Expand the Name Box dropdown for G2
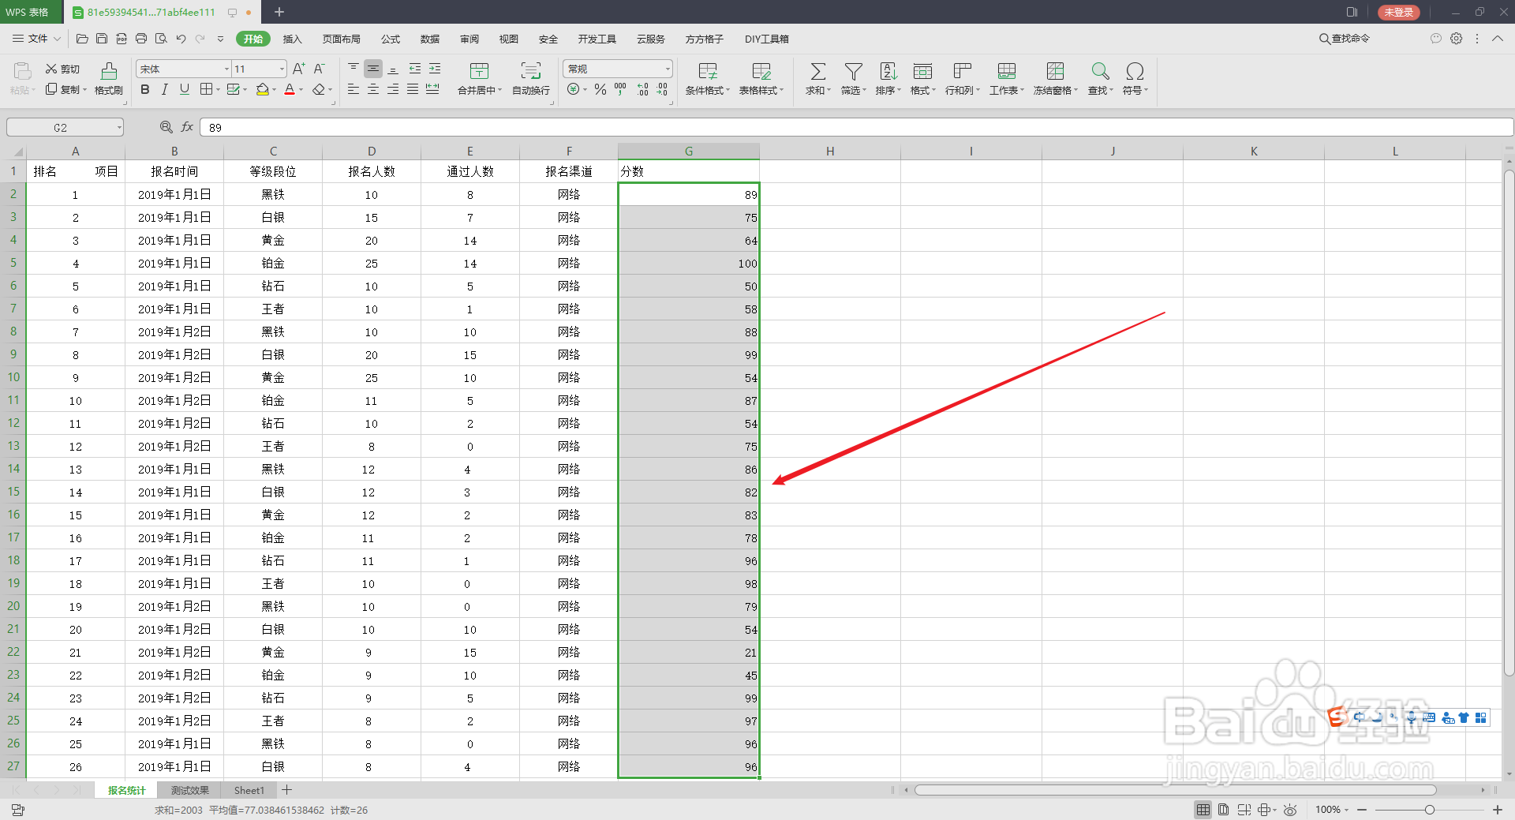1515x820 pixels. coord(119,127)
